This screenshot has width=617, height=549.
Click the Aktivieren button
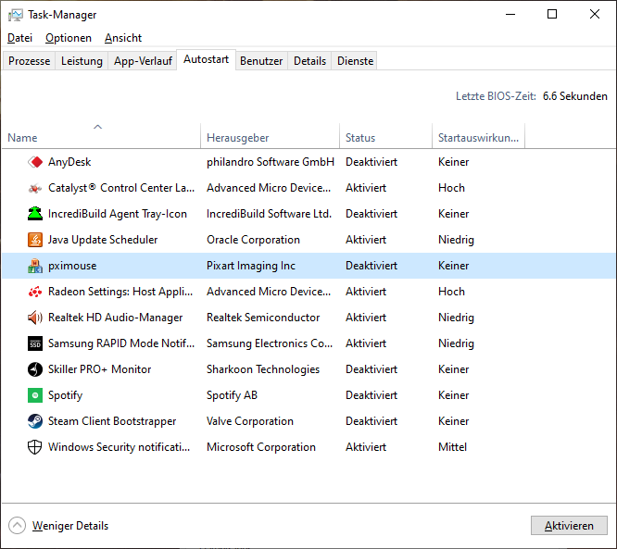point(569,526)
